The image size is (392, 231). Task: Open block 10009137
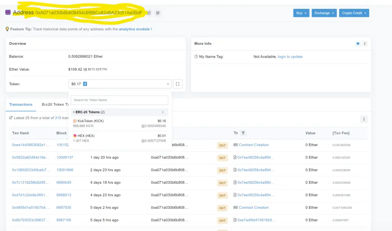(x=65, y=158)
